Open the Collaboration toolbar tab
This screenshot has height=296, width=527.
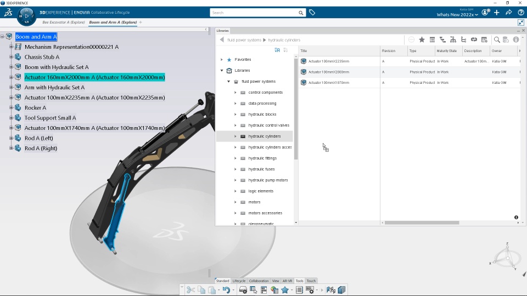(259, 281)
